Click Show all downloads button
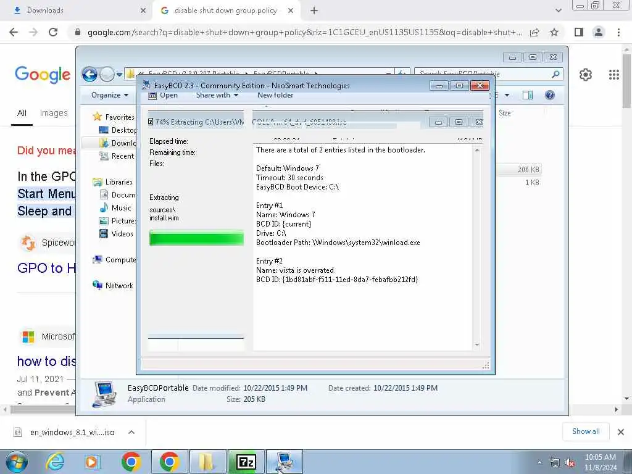 pos(586,431)
